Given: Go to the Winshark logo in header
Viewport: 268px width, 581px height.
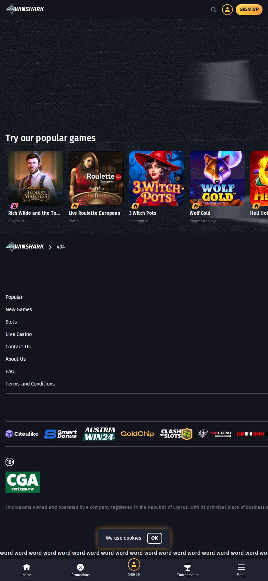Looking at the screenshot, I should click(x=25, y=9).
